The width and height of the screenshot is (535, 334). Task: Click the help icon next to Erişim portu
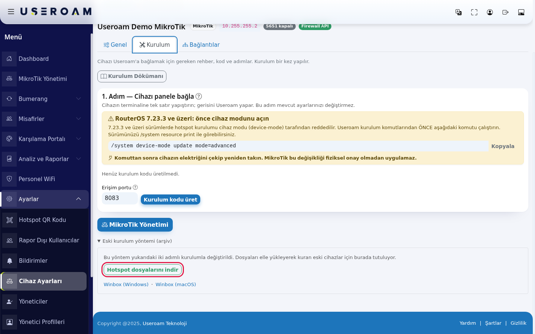point(135,187)
